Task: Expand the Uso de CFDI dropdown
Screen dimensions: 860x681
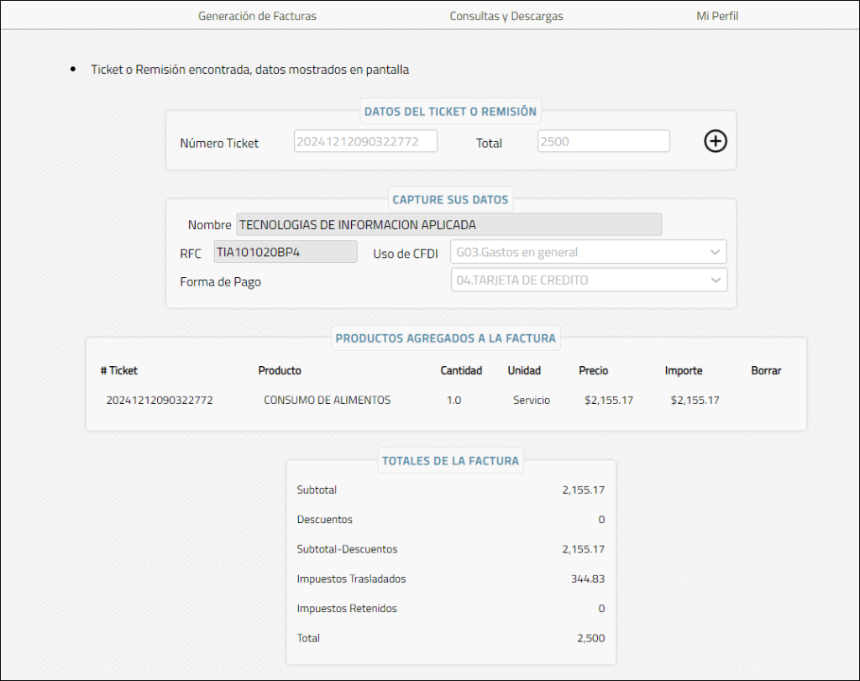Action: pos(589,252)
